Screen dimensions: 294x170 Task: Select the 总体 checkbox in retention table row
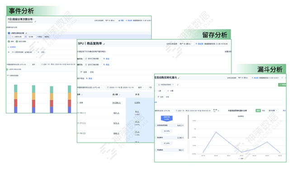click(x=78, y=103)
